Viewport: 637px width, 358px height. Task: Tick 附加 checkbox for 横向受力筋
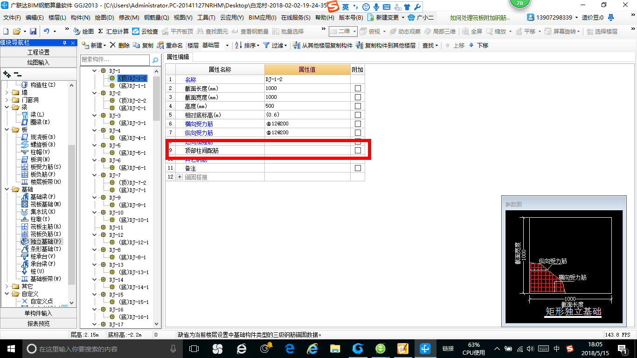(x=358, y=124)
